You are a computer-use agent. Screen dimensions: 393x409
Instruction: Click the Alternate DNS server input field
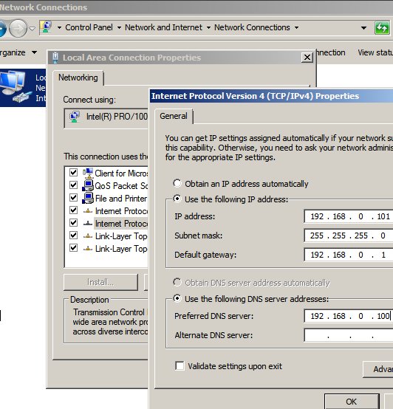point(349,335)
